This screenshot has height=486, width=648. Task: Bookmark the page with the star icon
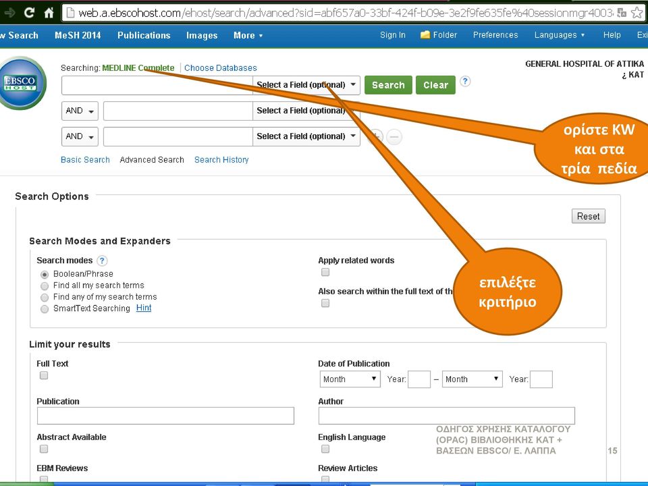coord(637,13)
